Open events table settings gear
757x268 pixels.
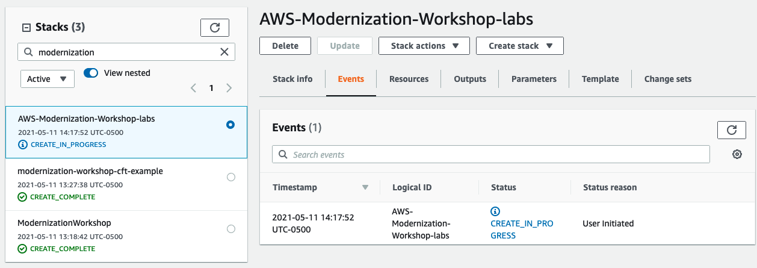tap(737, 154)
